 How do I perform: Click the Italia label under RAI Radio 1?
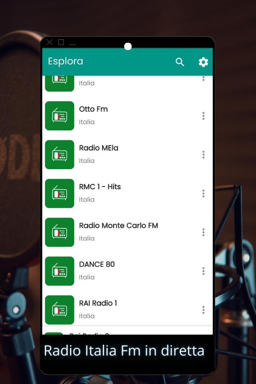click(x=86, y=316)
